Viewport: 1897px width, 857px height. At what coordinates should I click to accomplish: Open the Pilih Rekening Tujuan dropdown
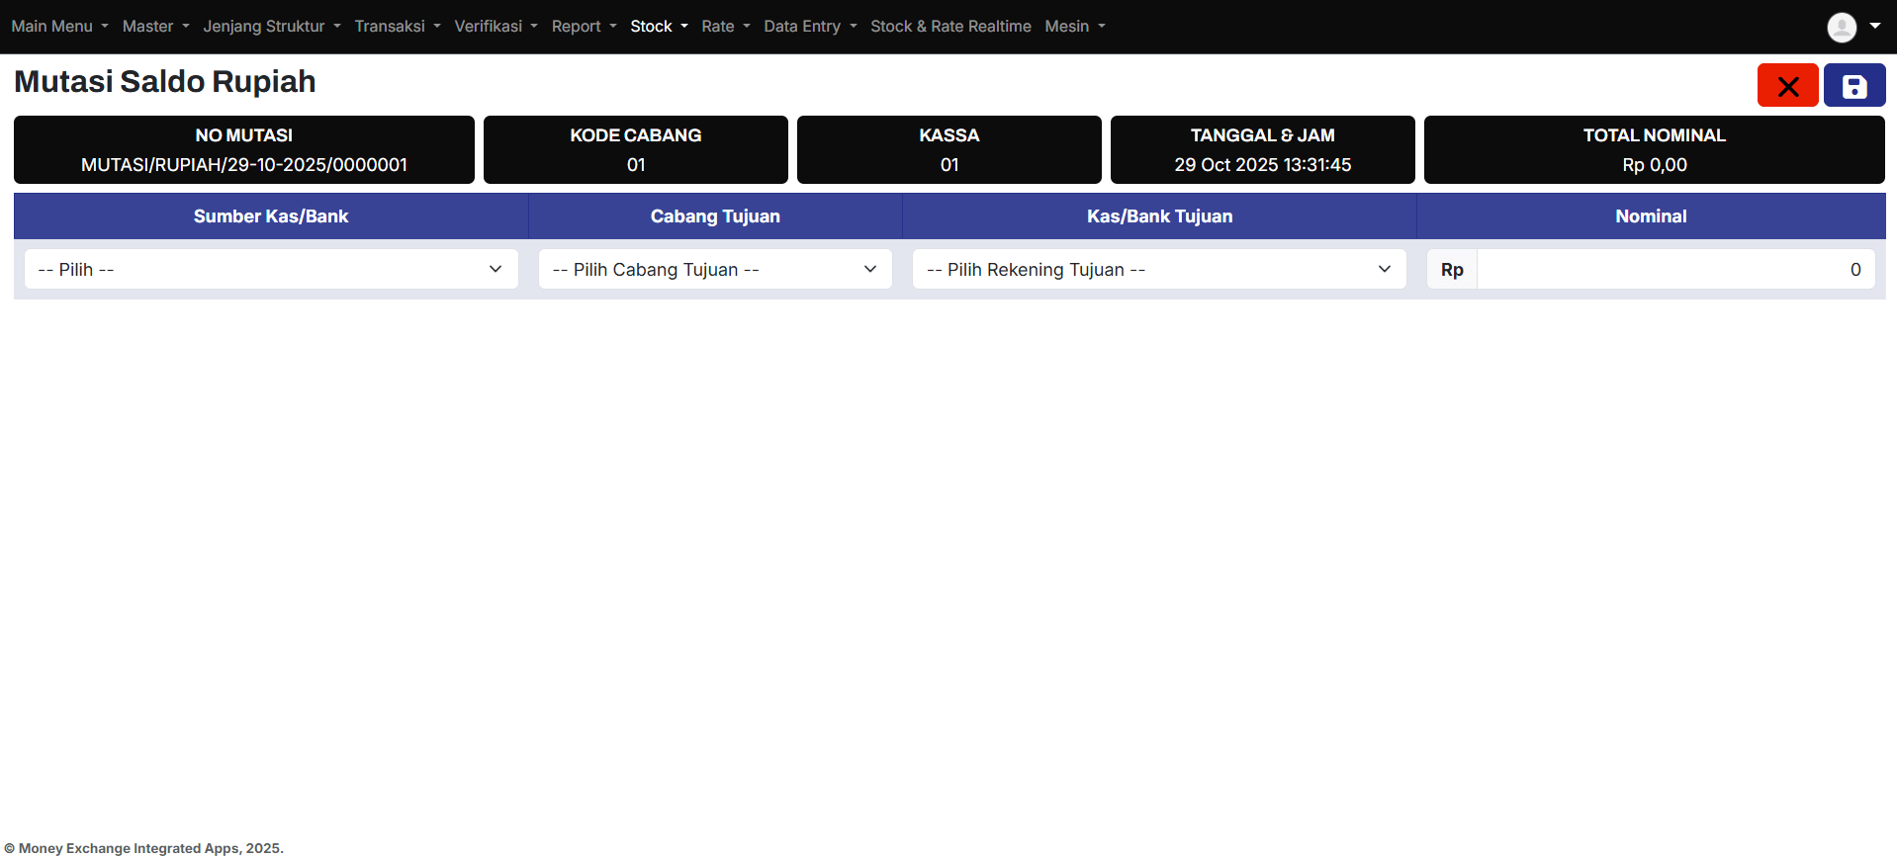tap(1158, 269)
